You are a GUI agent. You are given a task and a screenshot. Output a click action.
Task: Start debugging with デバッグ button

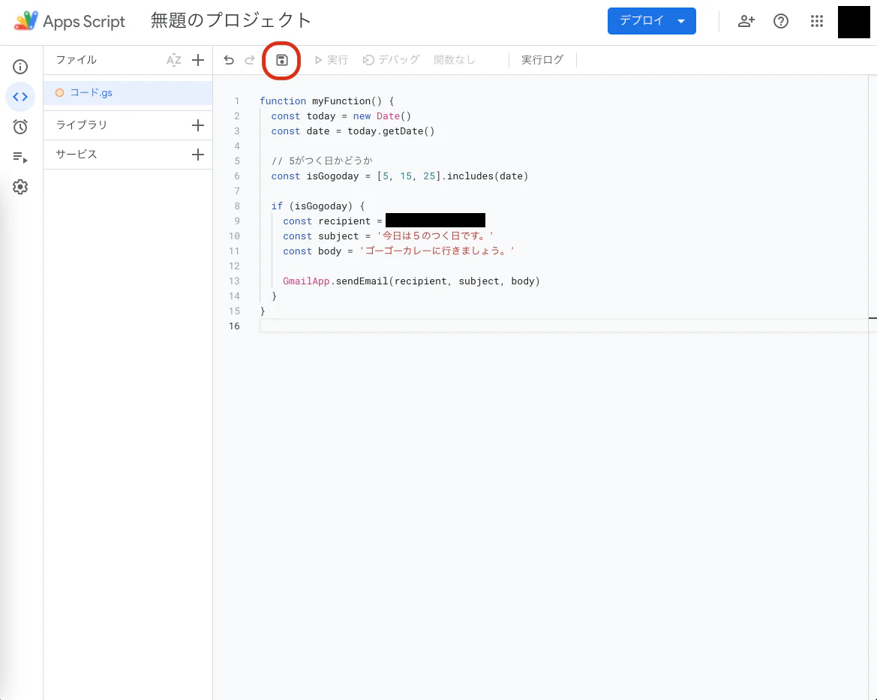[391, 60]
